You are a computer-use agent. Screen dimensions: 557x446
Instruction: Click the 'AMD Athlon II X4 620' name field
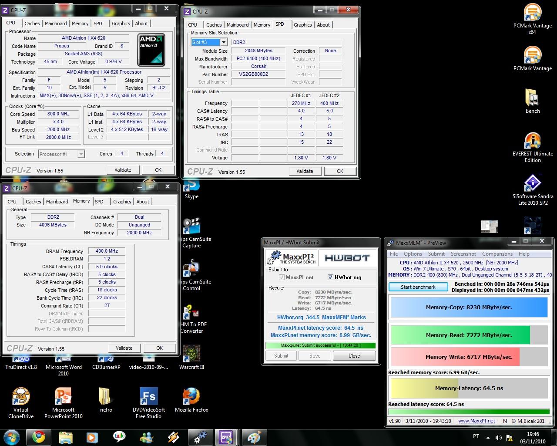click(x=84, y=38)
